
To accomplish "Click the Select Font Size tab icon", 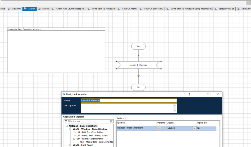I will [x=216, y=9].
